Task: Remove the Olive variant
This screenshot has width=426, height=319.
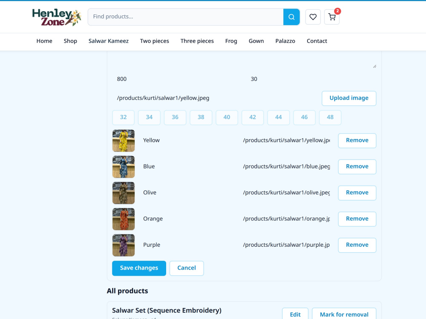Action: click(357, 193)
